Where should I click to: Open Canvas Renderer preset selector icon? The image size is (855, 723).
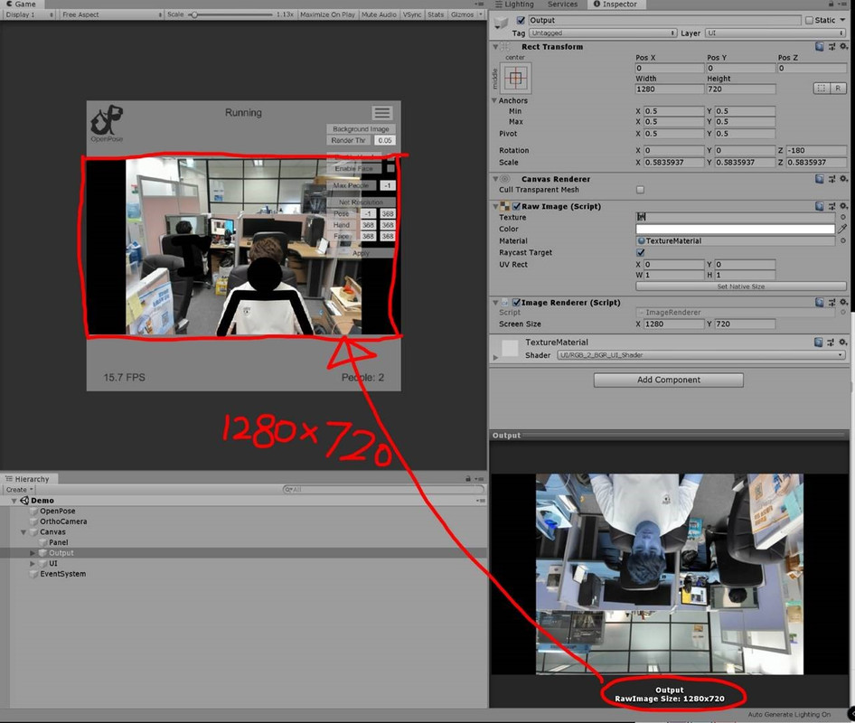(x=832, y=179)
